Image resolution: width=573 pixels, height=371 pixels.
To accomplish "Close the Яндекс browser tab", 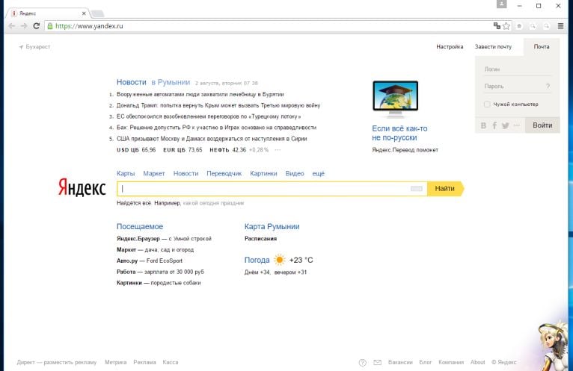I will (84, 13).
